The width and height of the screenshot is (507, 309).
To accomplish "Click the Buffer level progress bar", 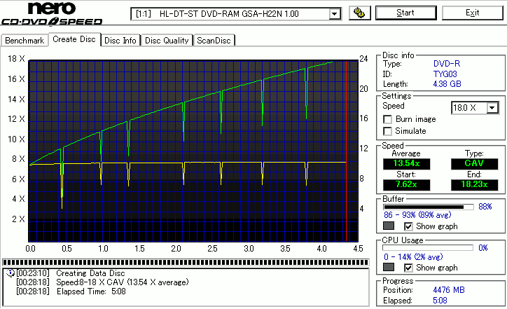I will tap(428, 207).
